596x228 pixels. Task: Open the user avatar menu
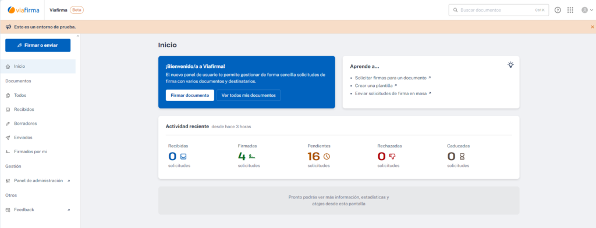click(x=587, y=10)
